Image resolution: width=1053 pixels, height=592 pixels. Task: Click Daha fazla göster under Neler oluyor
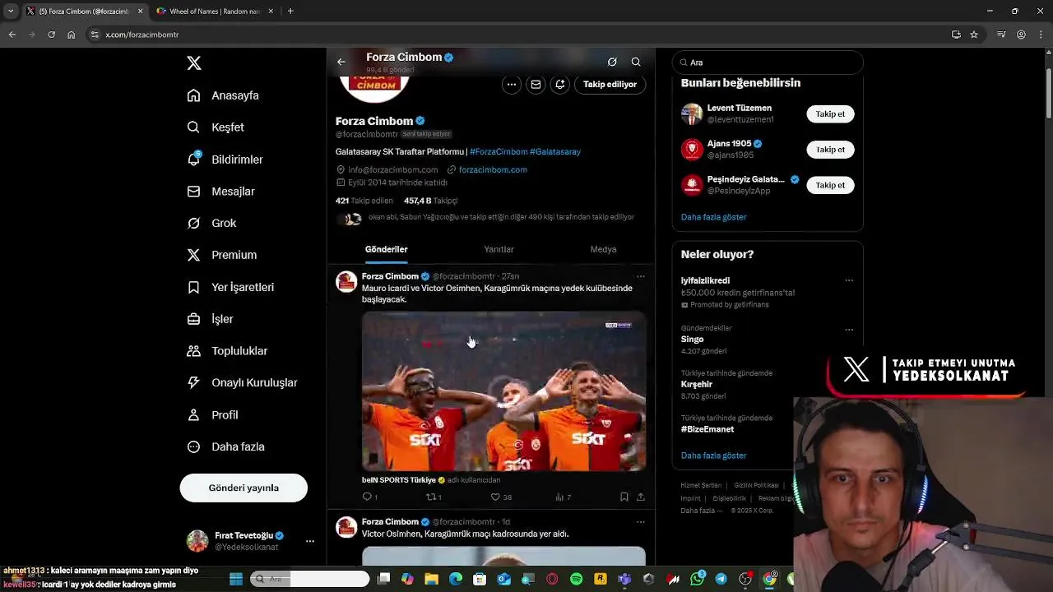point(713,456)
